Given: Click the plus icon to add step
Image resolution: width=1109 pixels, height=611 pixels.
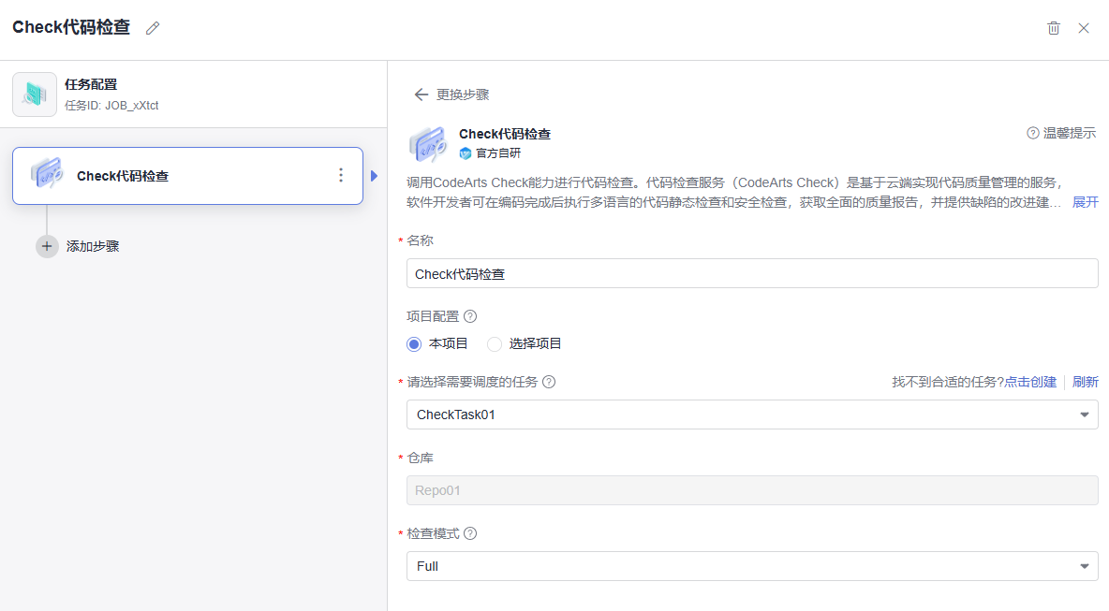Looking at the screenshot, I should pos(47,246).
